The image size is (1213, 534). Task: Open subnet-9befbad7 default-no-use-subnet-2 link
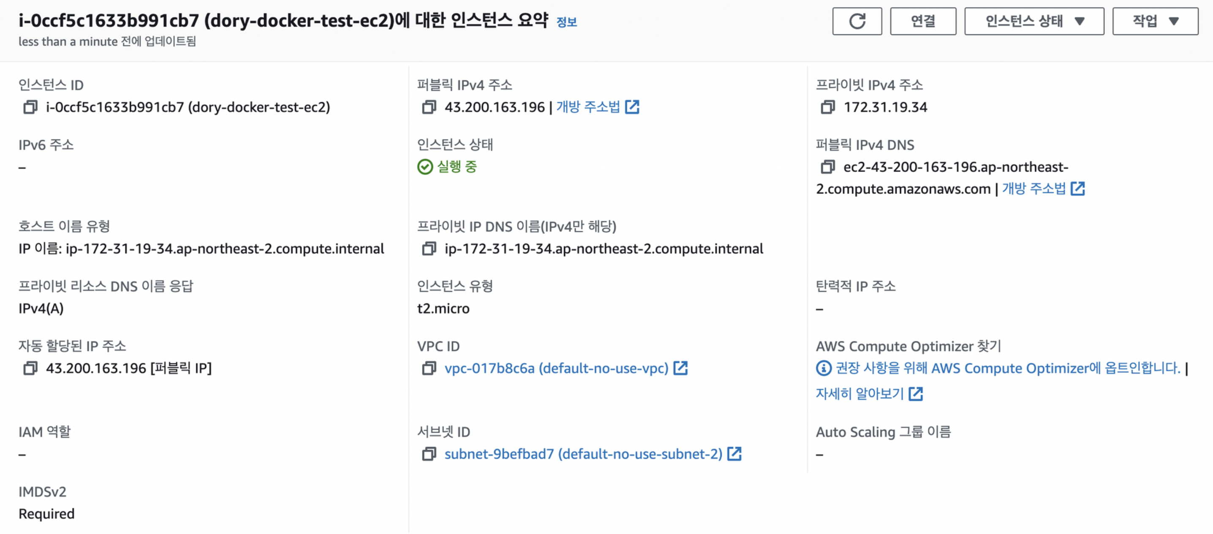point(593,454)
